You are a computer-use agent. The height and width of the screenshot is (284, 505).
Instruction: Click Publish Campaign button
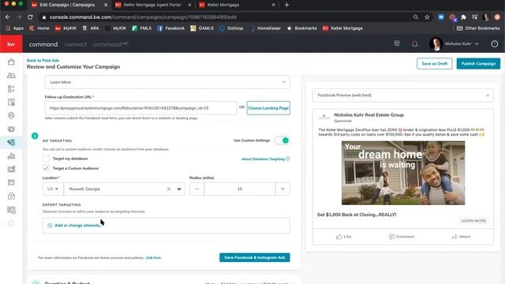coord(478,64)
